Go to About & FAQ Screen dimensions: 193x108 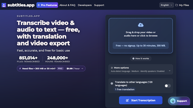[x=67, y=5]
